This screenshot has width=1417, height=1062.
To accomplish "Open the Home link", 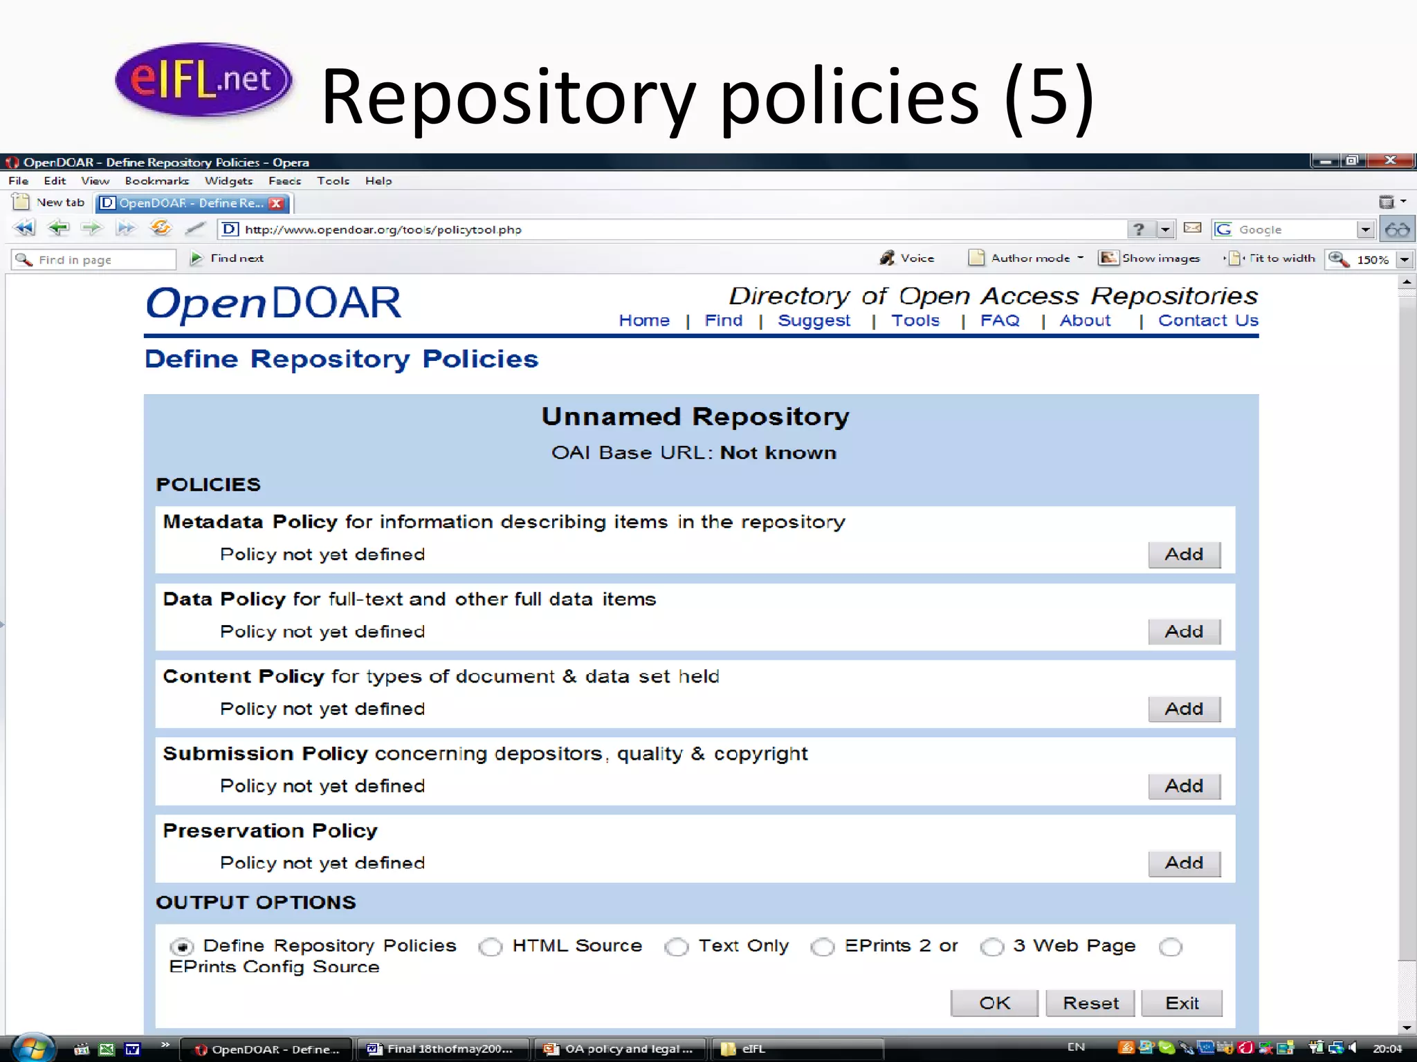I will coord(644,321).
